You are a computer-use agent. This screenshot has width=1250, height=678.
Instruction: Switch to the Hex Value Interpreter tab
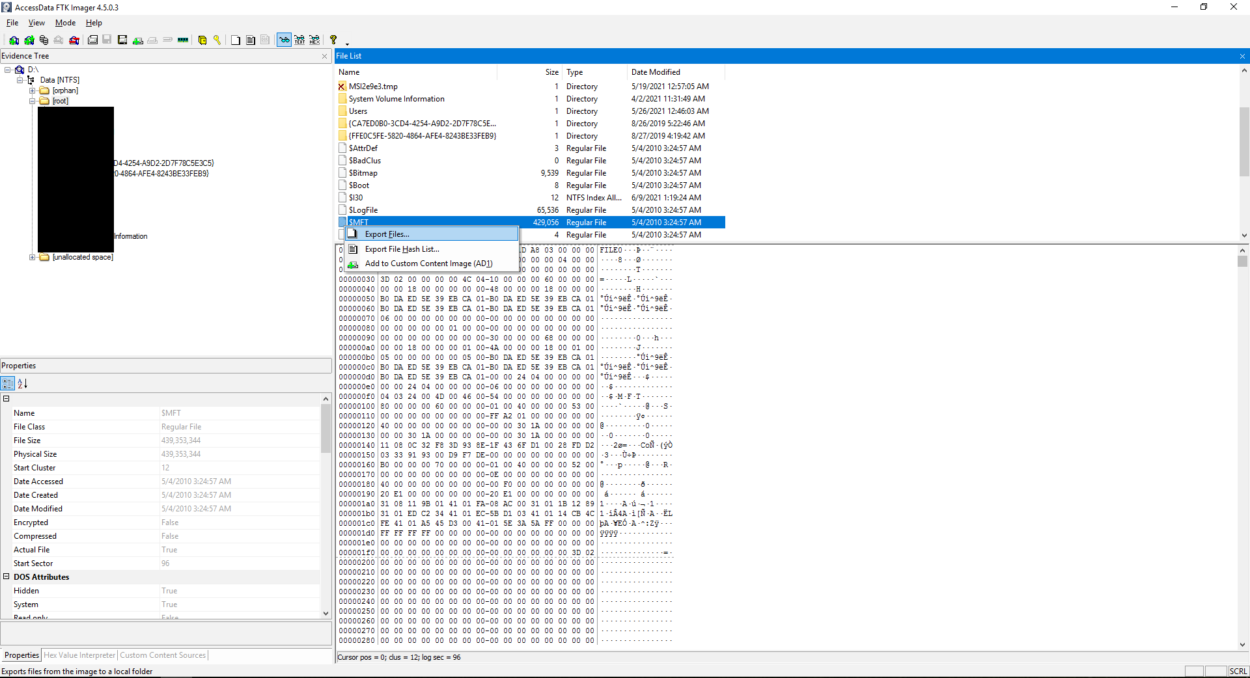pos(79,655)
